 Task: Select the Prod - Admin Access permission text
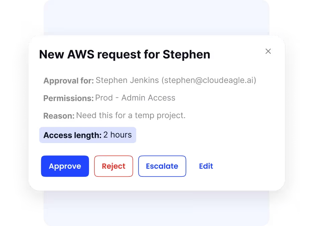[135, 98]
